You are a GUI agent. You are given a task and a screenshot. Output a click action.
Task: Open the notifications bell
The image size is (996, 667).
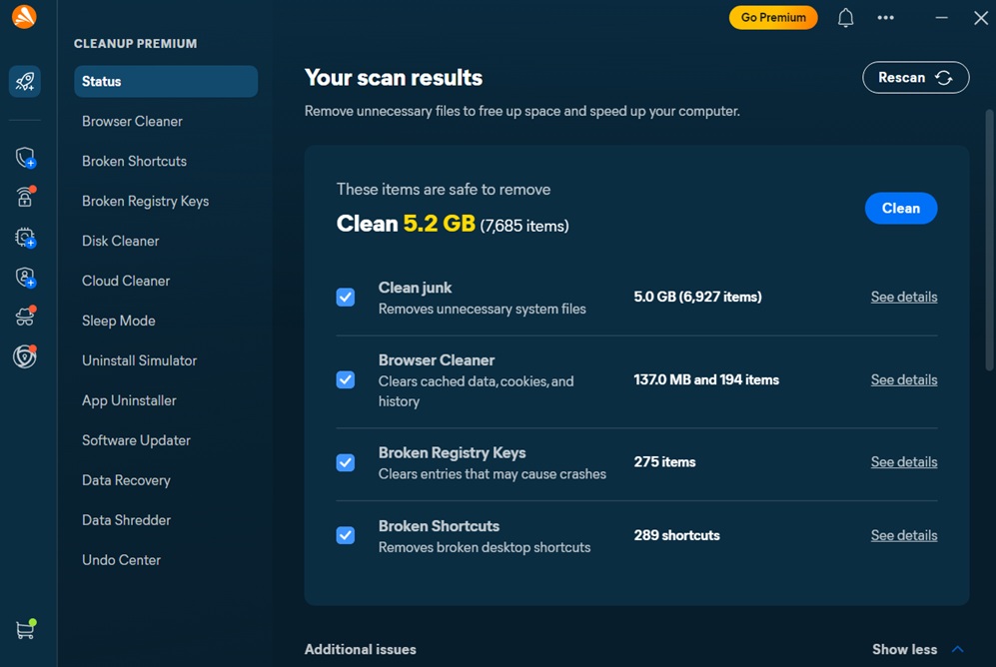(x=845, y=18)
